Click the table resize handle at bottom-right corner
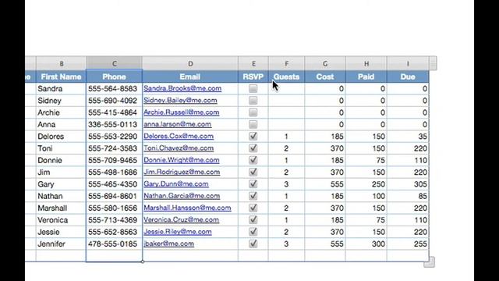Screen dimensions: 499x281 (x=430, y=262)
